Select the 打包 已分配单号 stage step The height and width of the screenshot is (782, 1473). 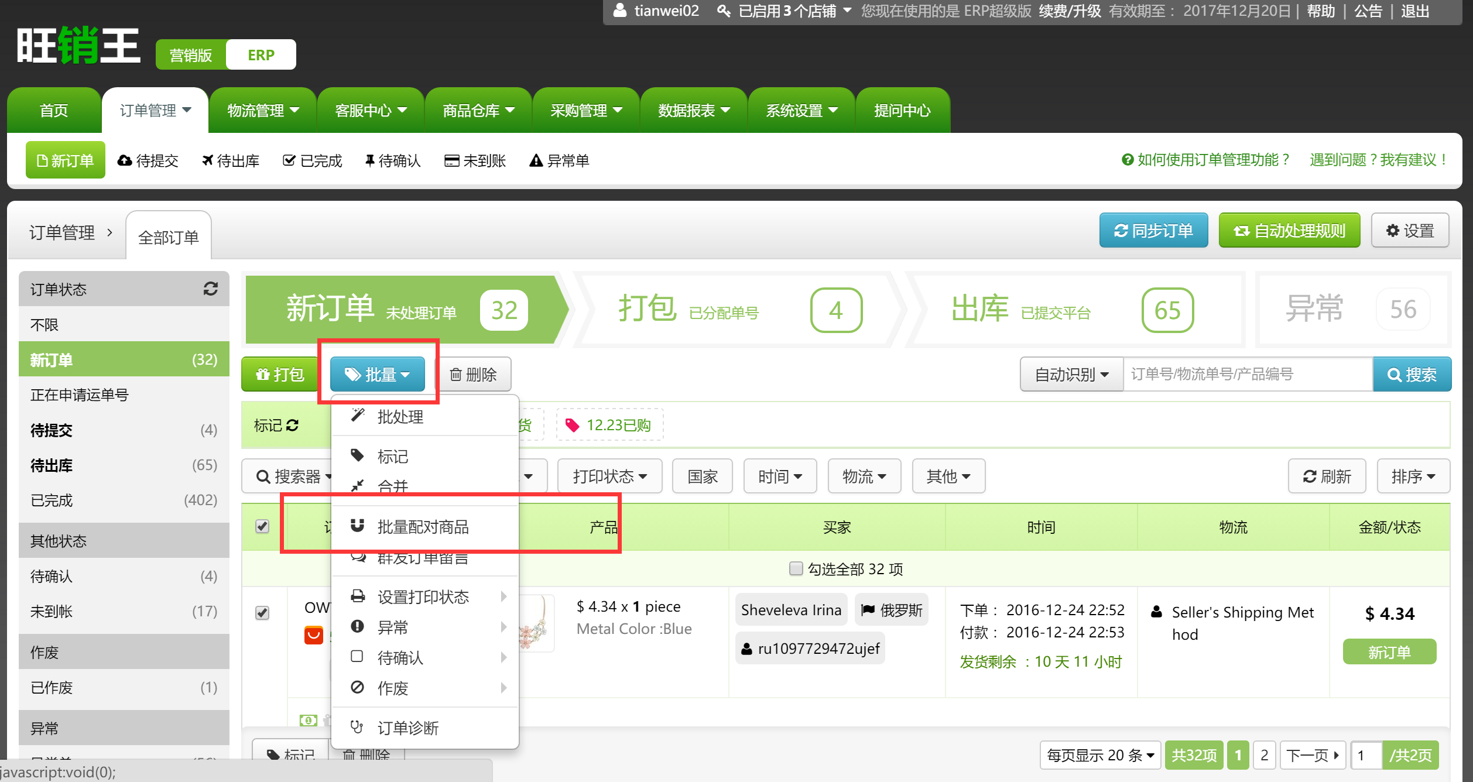(x=740, y=310)
